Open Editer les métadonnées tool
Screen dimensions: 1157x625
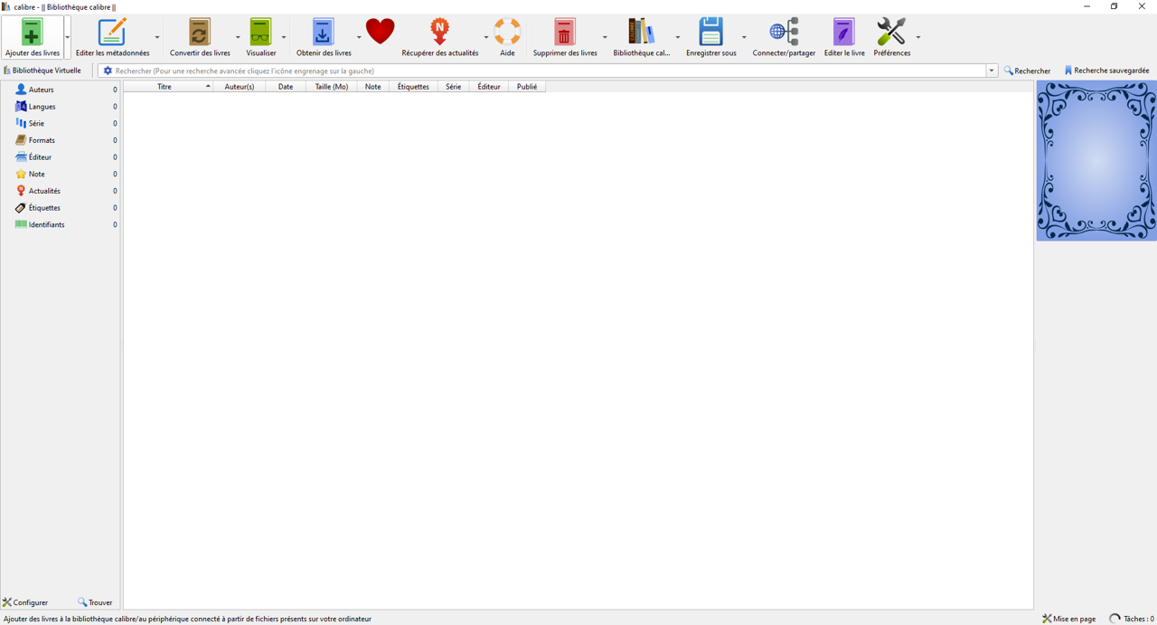pyautogui.click(x=112, y=33)
